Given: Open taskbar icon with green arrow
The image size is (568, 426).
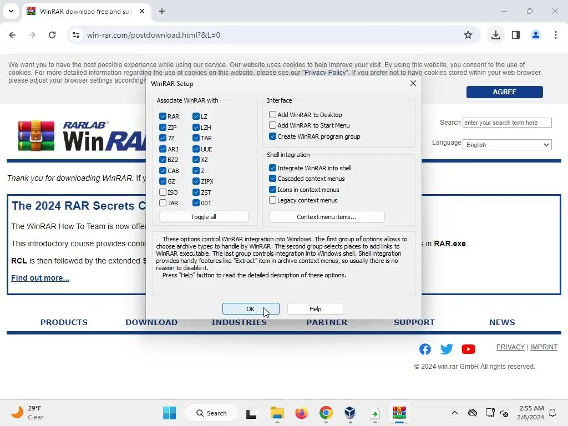Looking at the screenshot, I should point(375,413).
